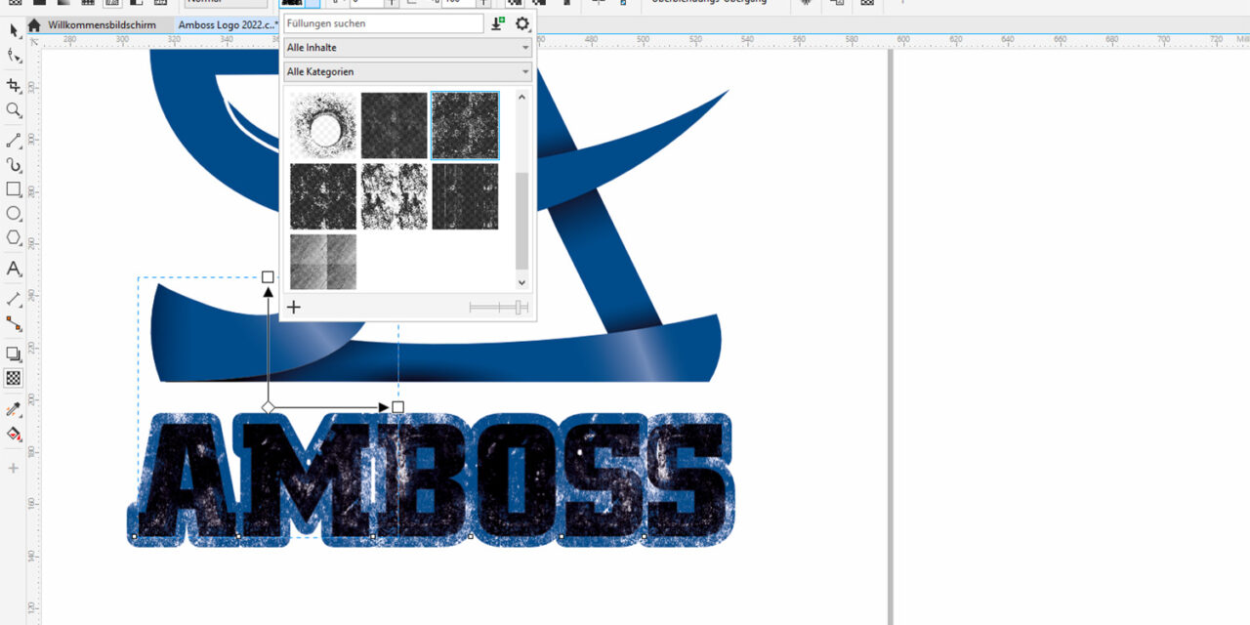This screenshot has width=1250, height=625.
Task: Click the fill list scroll-up arrow
Action: (x=521, y=97)
